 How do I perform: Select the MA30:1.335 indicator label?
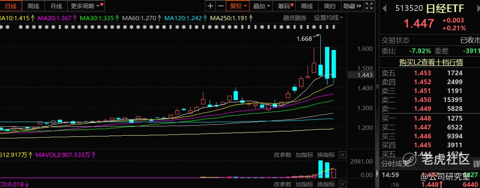(x=97, y=18)
